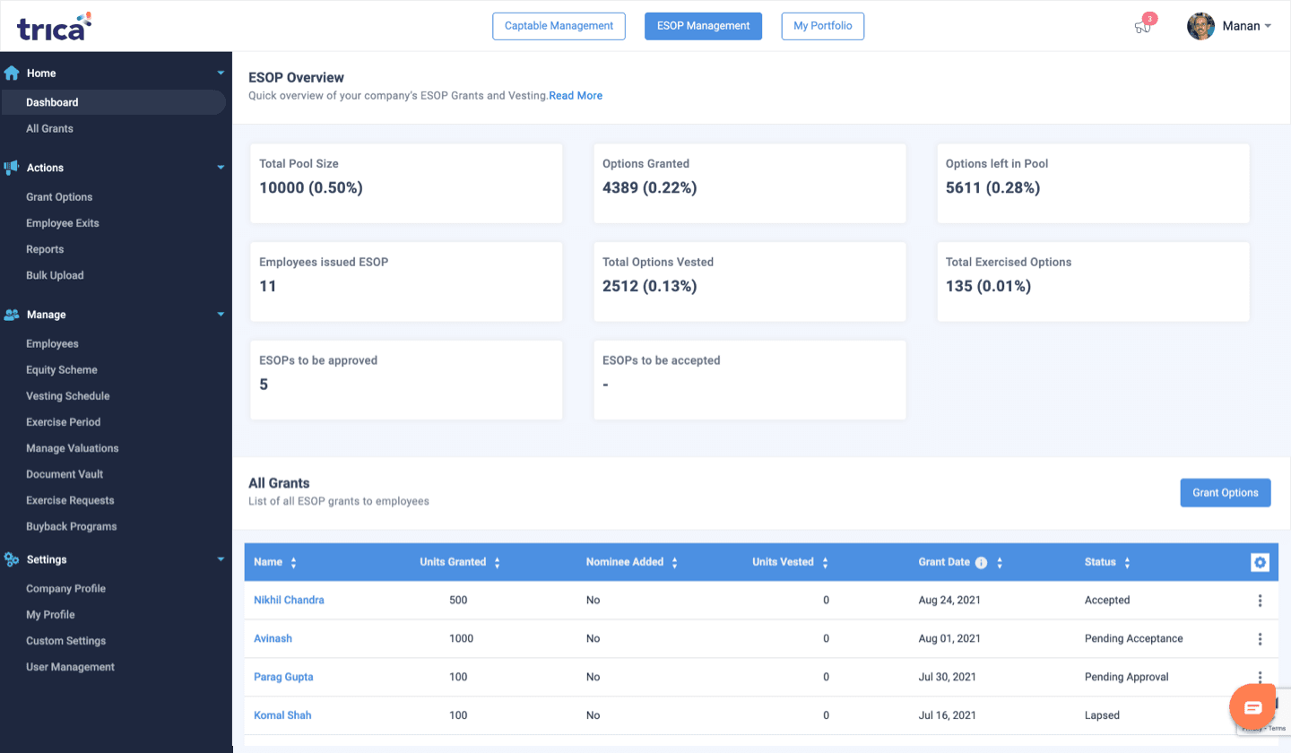
Task: Open the Read More link
Action: click(x=576, y=96)
